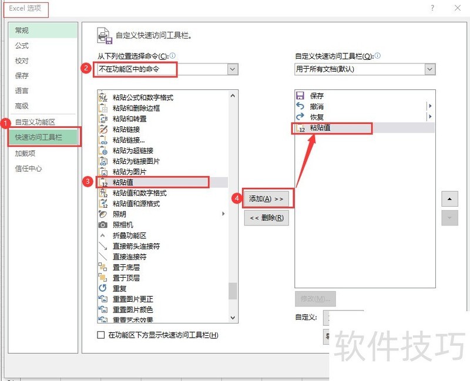Close the Excel 选项 dialog
The width and height of the screenshot is (470, 381).
coord(458,8)
